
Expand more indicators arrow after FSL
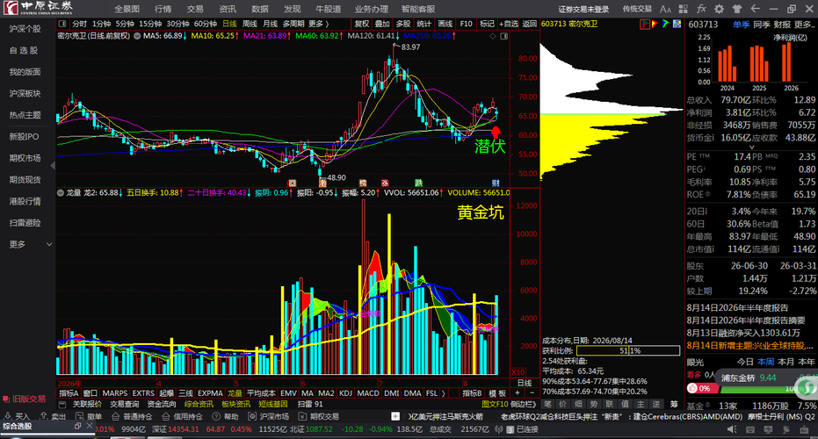pos(444,393)
